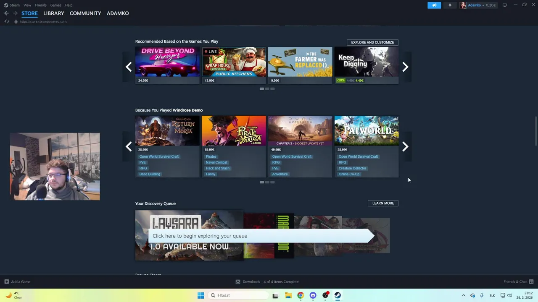The height and width of the screenshot is (302, 538).
Task: Click the Adventure tag under Dune Awakening
Action: [x=280, y=174]
